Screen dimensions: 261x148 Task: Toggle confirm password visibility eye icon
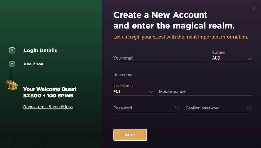pyautogui.click(x=249, y=108)
